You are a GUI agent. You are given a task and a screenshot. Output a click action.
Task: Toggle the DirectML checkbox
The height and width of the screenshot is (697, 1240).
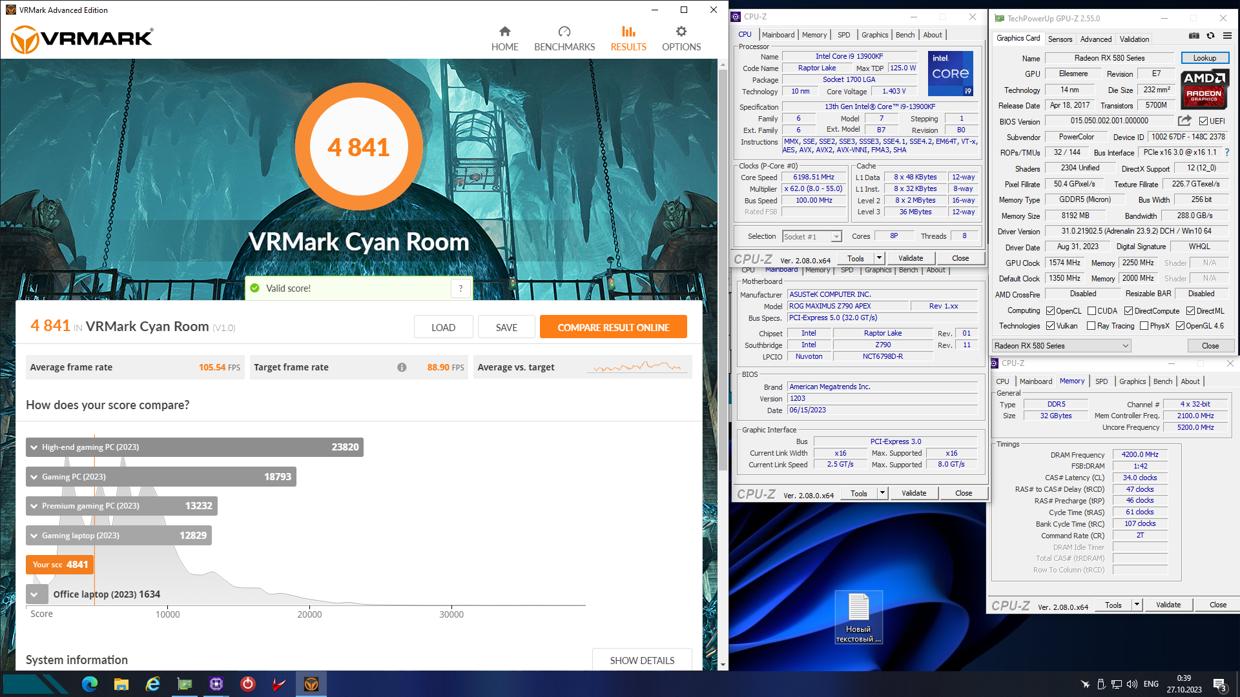pyautogui.click(x=1190, y=311)
